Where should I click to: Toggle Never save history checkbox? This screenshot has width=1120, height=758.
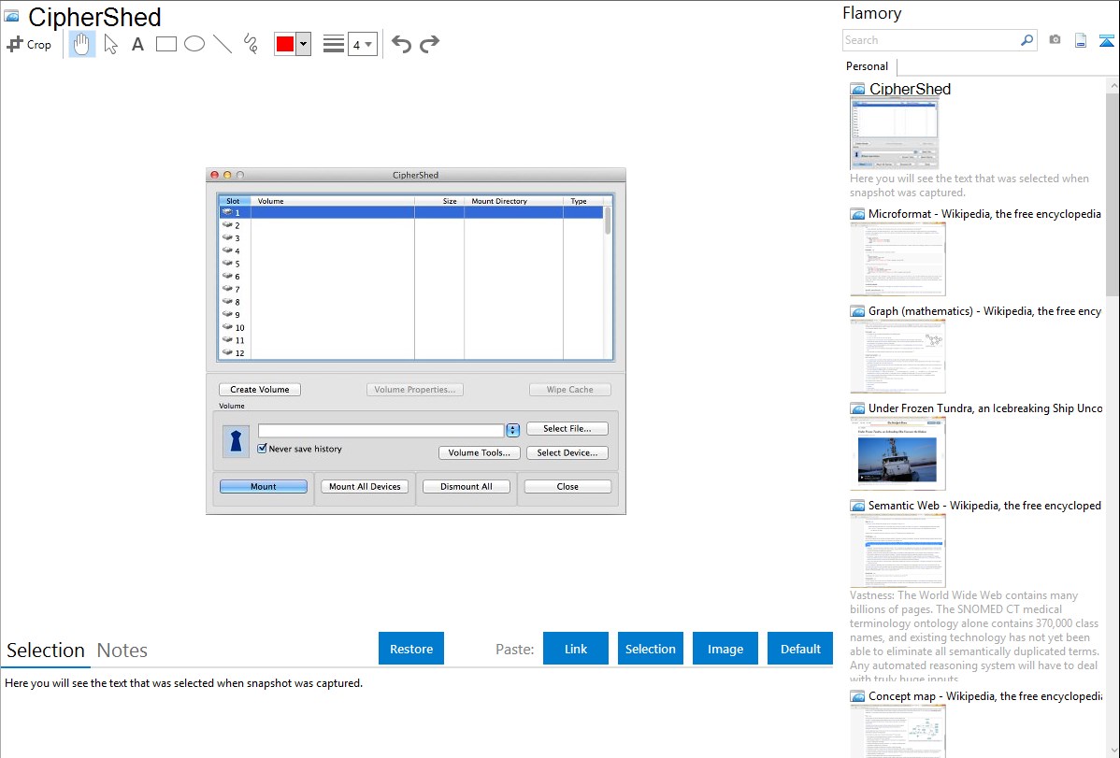(x=262, y=448)
